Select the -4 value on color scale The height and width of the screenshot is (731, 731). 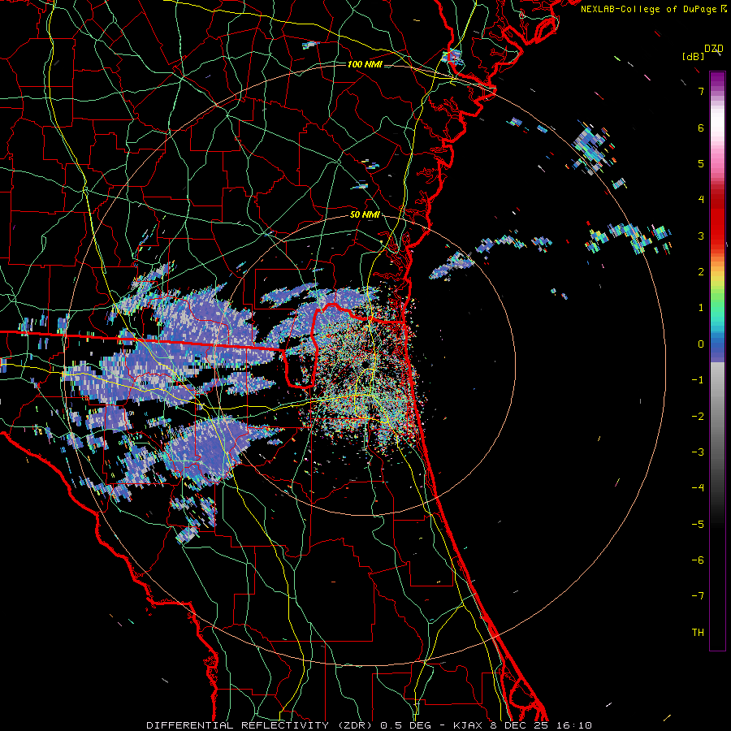[698, 488]
